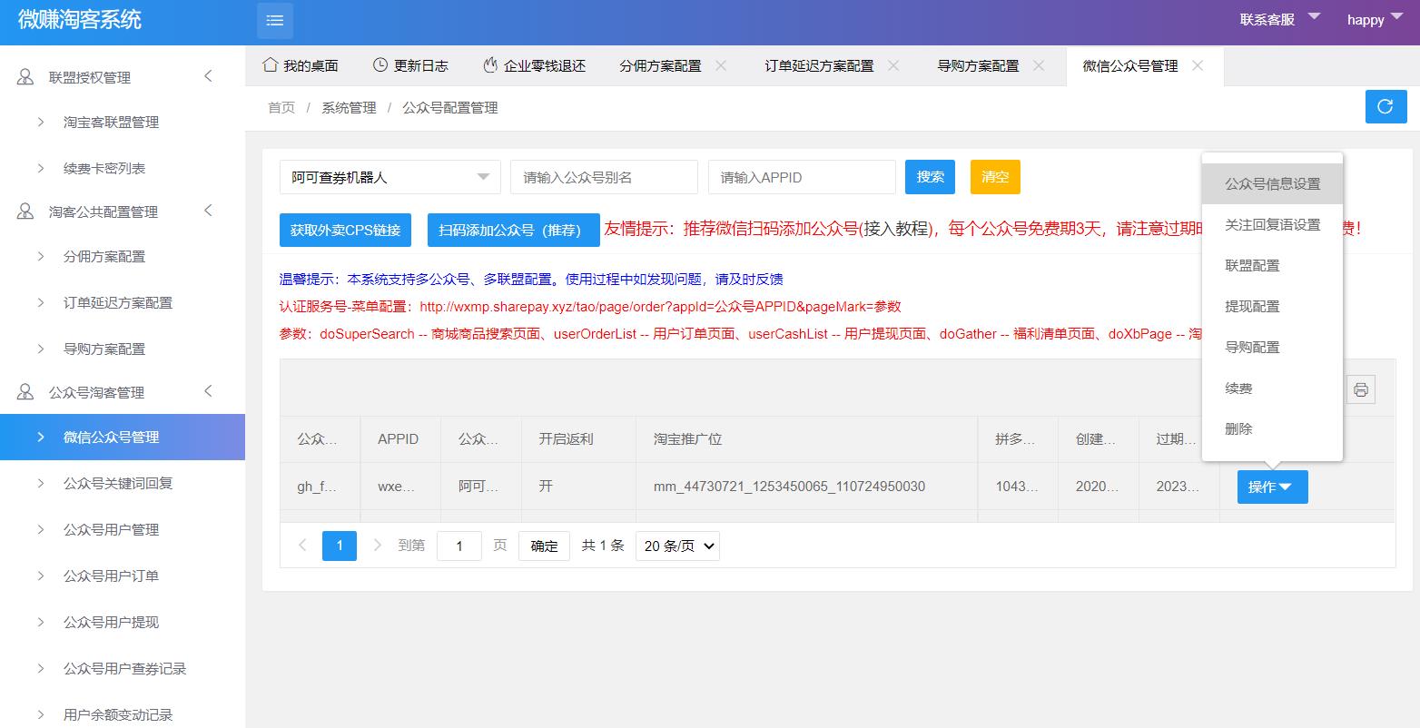Click the blue 操作 dropdown button
Image resolution: width=1420 pixels, height=728 pixels.
[x=1272, y=487]
